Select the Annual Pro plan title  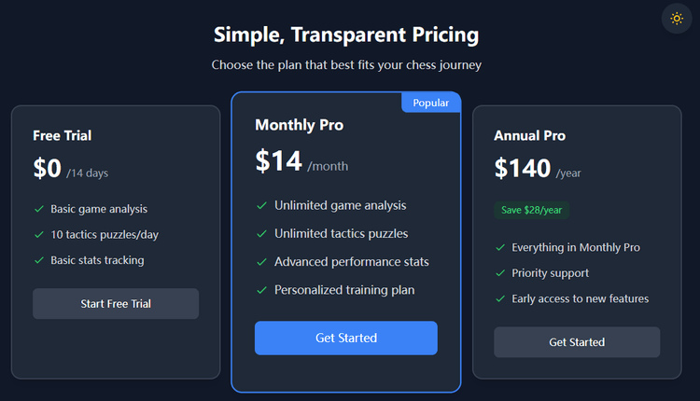tap(529, 135)
